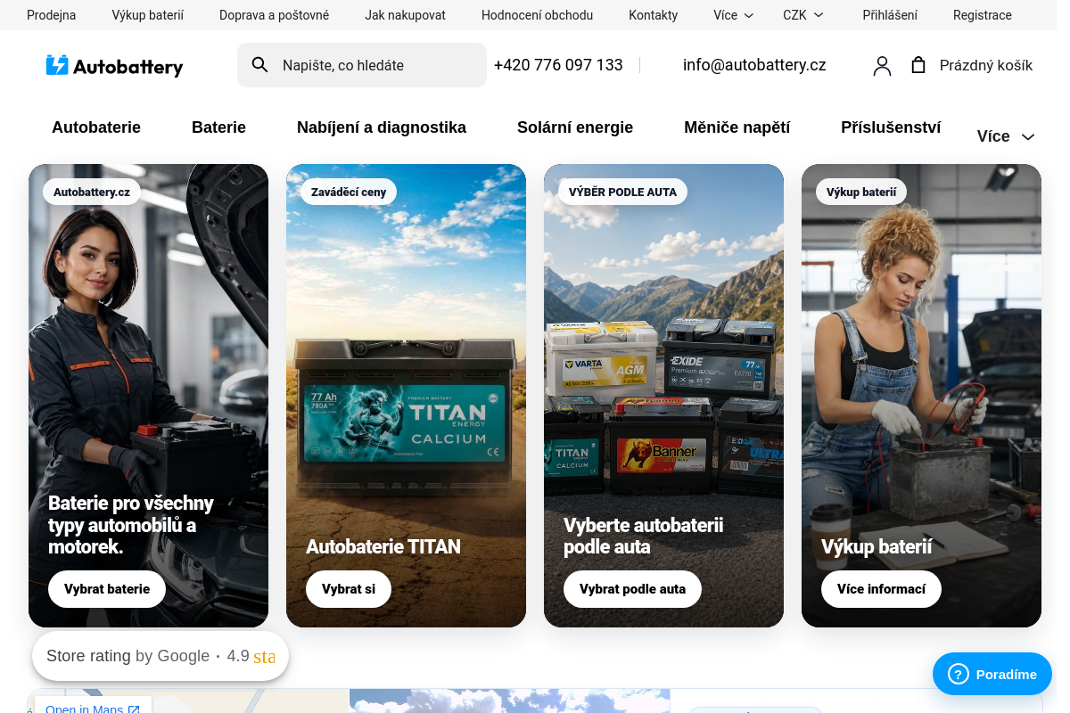Click the external link icon beside Open in Maps
This screenshot has height=713, width=1070.
[134, 709]
